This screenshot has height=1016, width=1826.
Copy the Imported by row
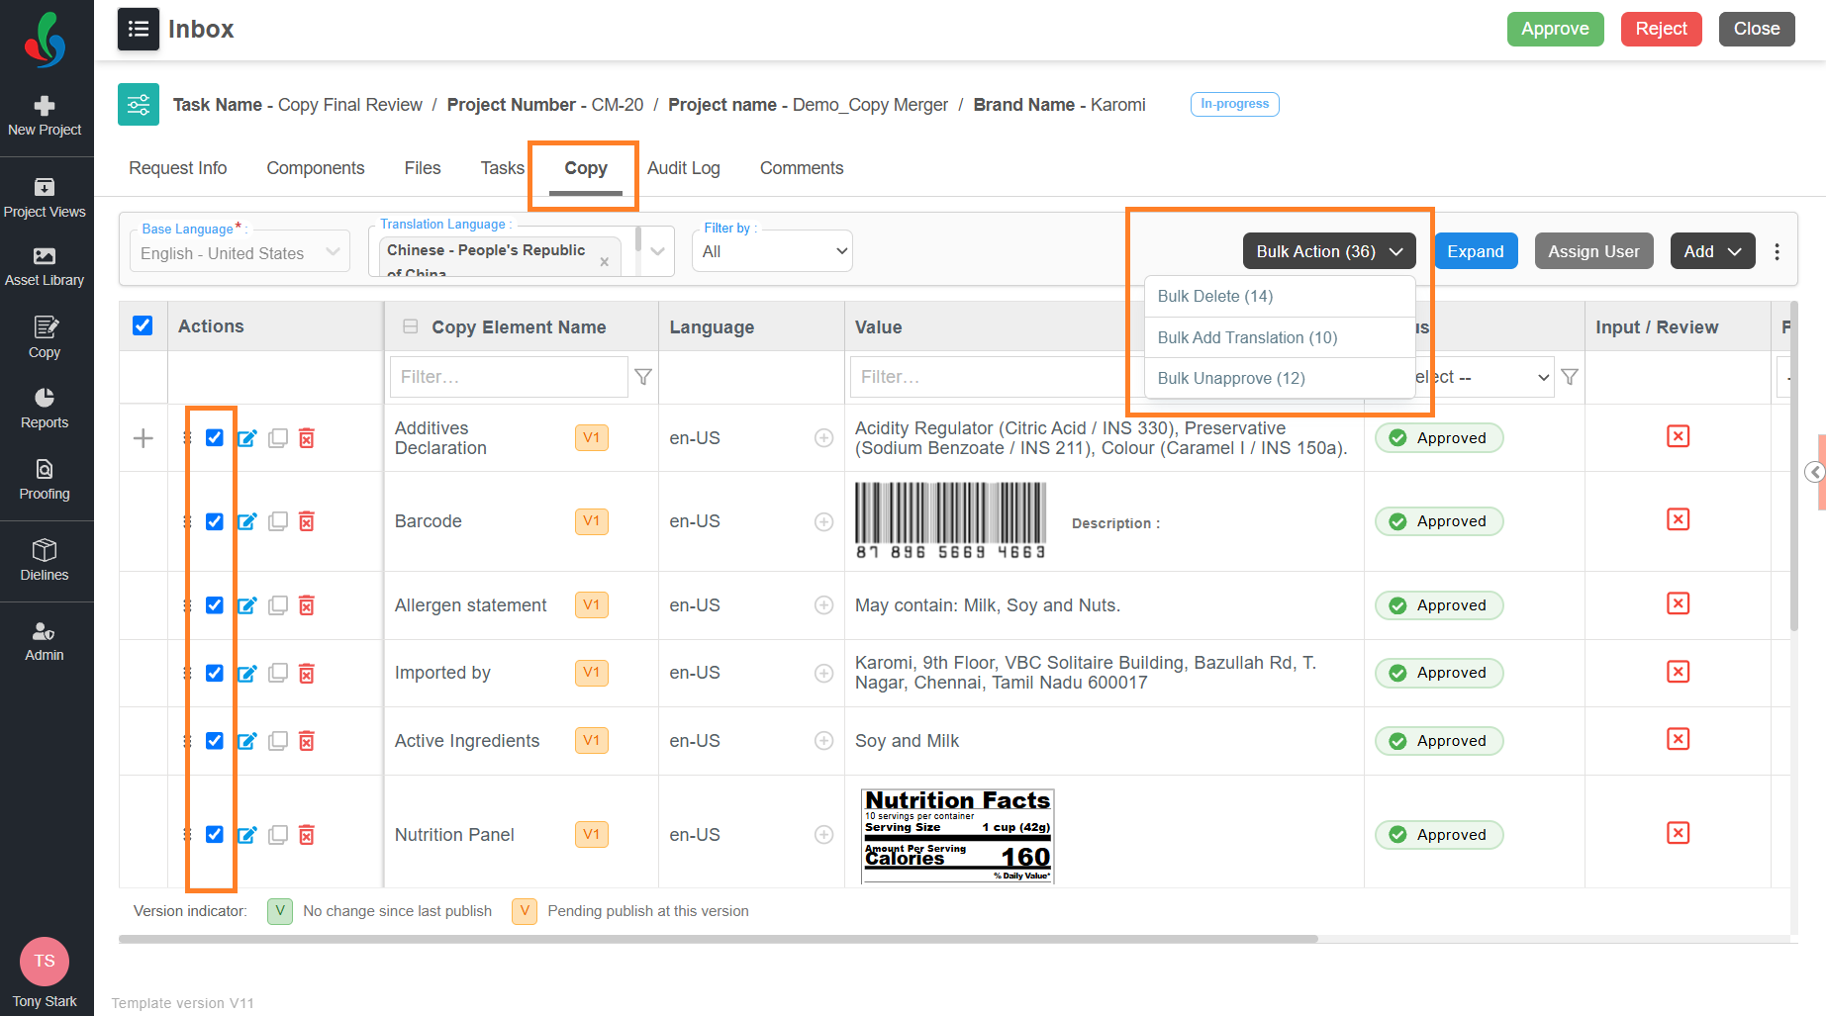[x=278, y=673]
